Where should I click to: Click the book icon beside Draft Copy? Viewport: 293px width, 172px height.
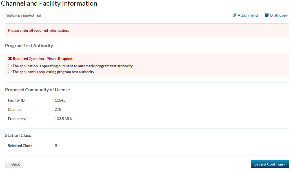click(x=267, y=15)
